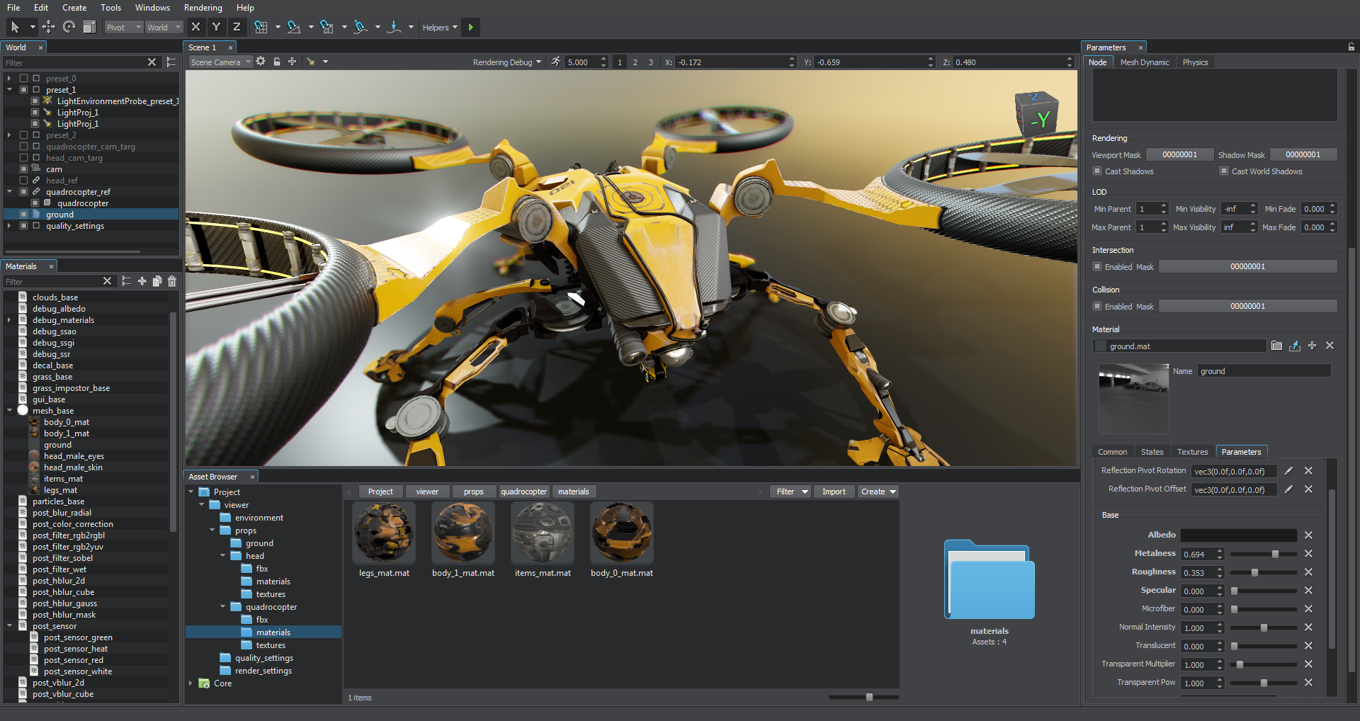Open the Rendering Debug dropdown
The width and height of the screenshot is (1360, 721).
tap(506, 62)
